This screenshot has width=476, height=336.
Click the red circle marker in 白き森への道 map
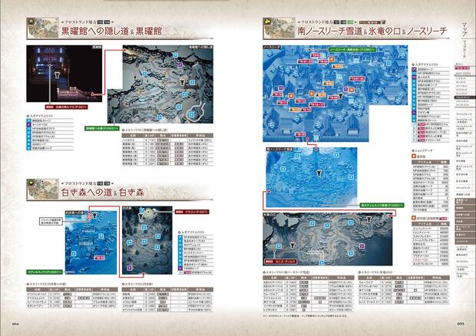[x=89, y=217]
